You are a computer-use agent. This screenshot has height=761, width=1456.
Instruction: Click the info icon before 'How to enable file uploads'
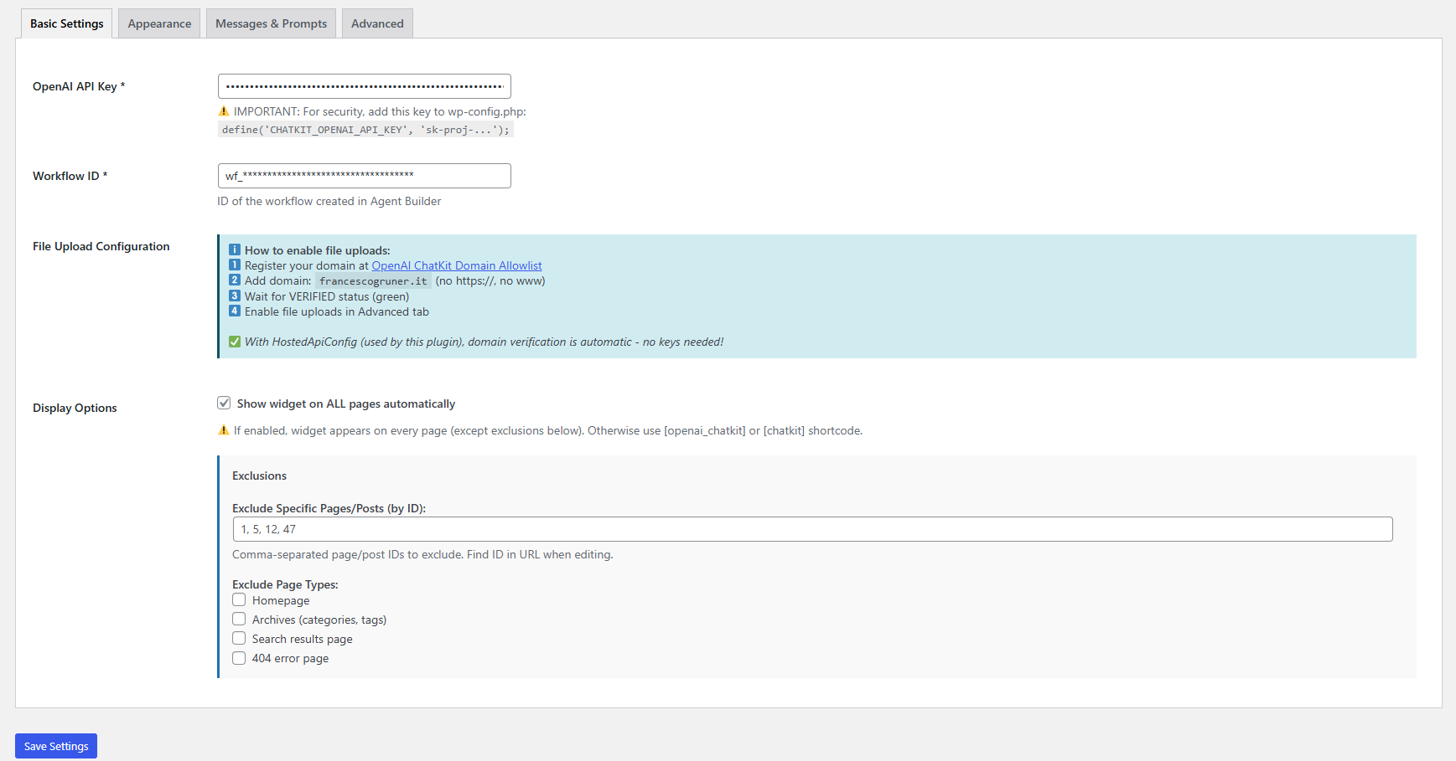pyautogui.click(x=235, y=249)
